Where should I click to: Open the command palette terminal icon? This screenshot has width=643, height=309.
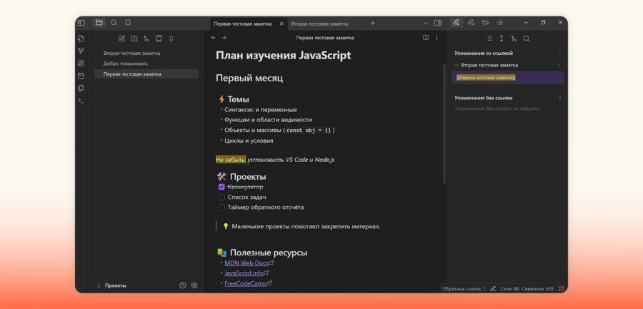[x=81, y=101]
